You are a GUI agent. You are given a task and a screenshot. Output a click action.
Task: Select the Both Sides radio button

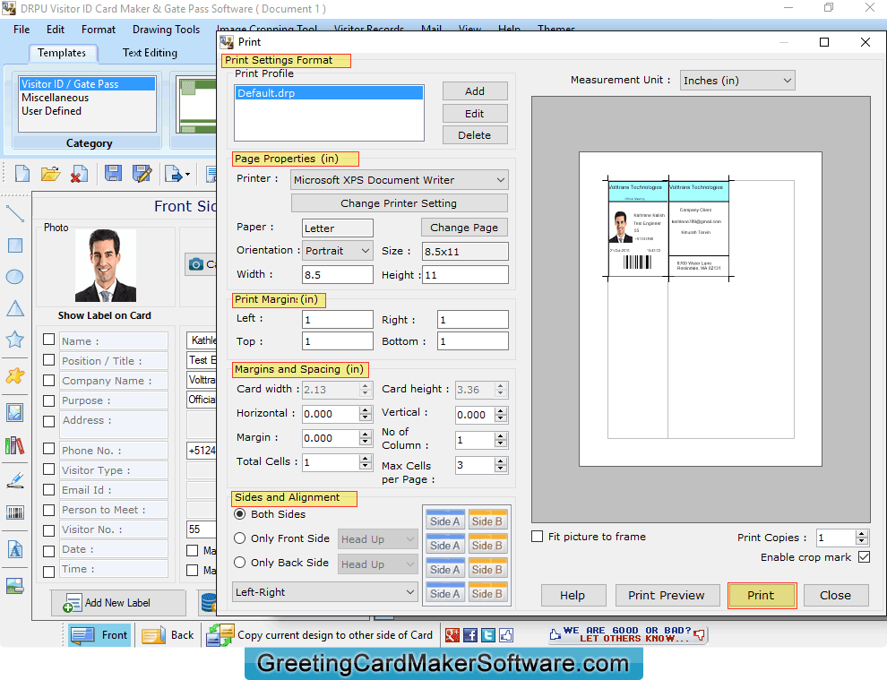(240, 514)
